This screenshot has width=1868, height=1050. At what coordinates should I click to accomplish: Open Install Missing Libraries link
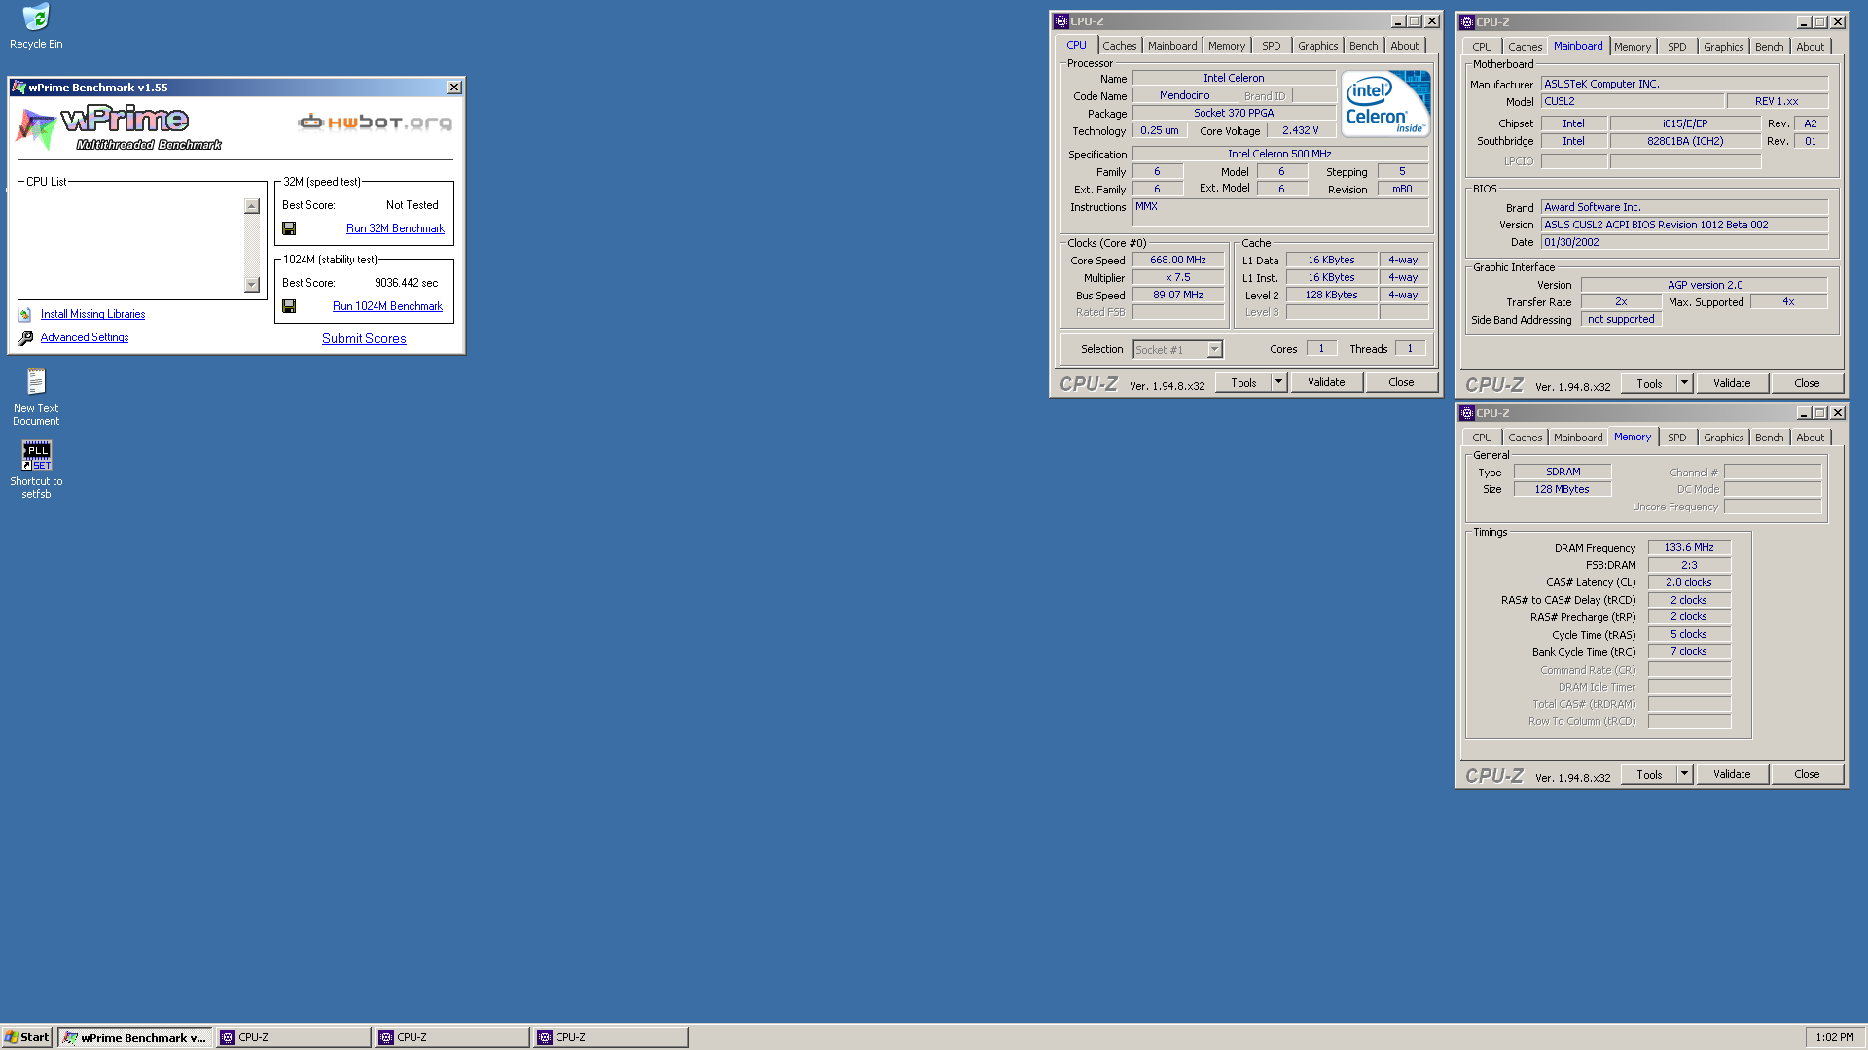92,314
